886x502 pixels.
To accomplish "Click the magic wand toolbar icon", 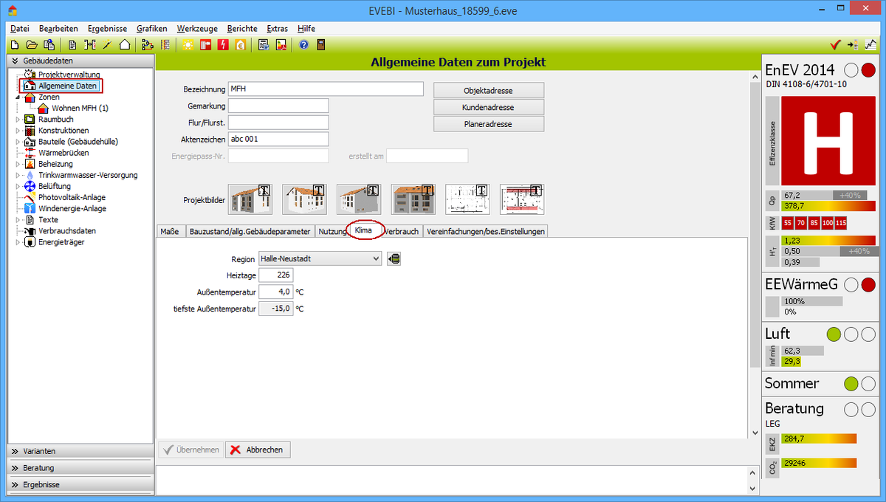I will pyautogui.click(x=107, y=45).
